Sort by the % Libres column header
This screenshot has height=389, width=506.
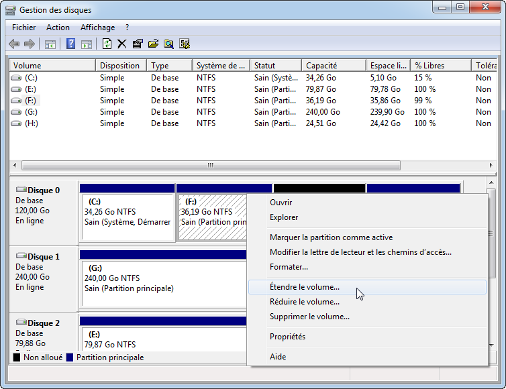(441, 66)
